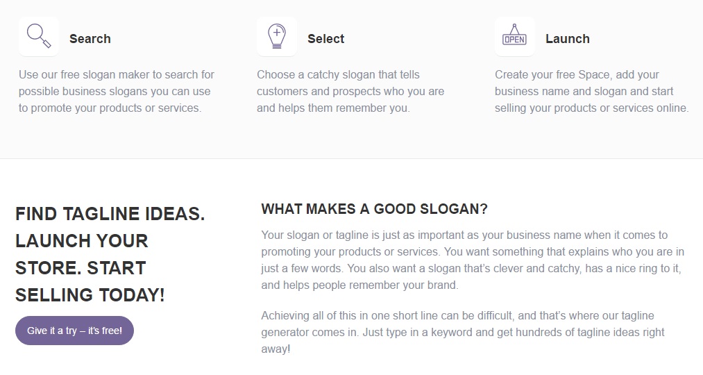Viewport: 703px width, 375px height.
Task: Select the bold 'Launch' step heading
Action: coord(567,39)
